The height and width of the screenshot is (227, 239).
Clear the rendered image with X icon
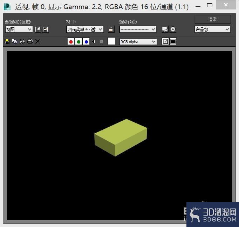(x=37, y=41)
